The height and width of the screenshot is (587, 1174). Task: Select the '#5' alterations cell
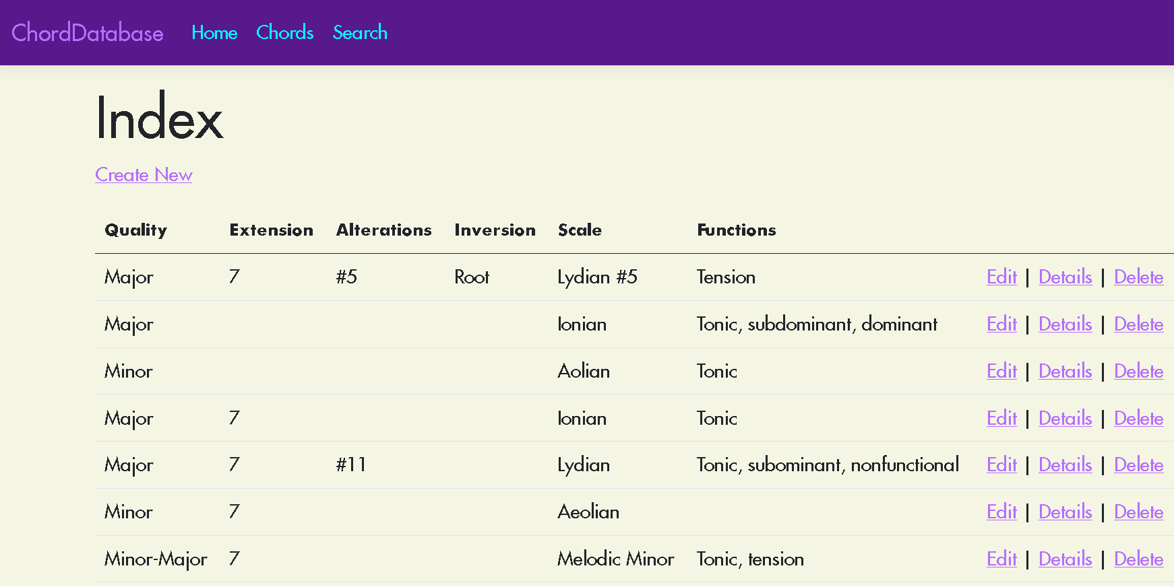pyautogui.click(x=346, y=277)
